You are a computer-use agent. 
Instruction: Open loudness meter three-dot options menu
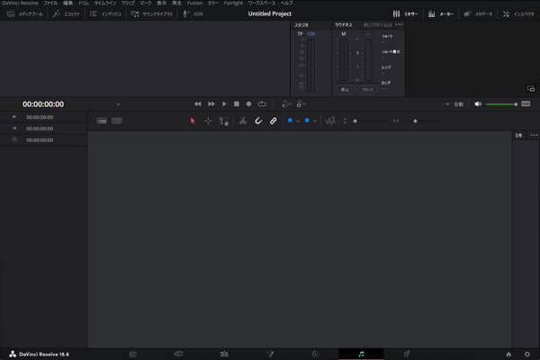[x=399, y=24]
